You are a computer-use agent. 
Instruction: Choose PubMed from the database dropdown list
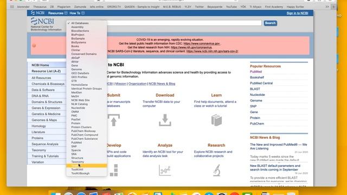(x=76, y=142)
